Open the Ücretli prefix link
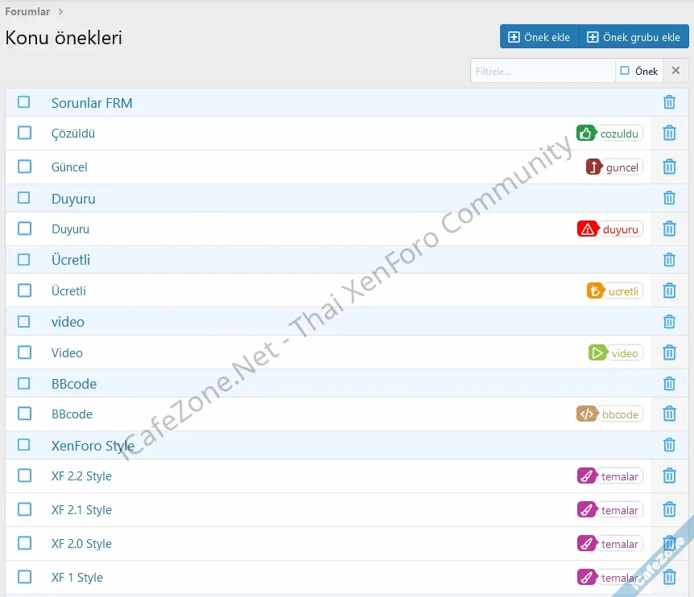The width and height of the screenshot is (694, 597). point(68,290)
